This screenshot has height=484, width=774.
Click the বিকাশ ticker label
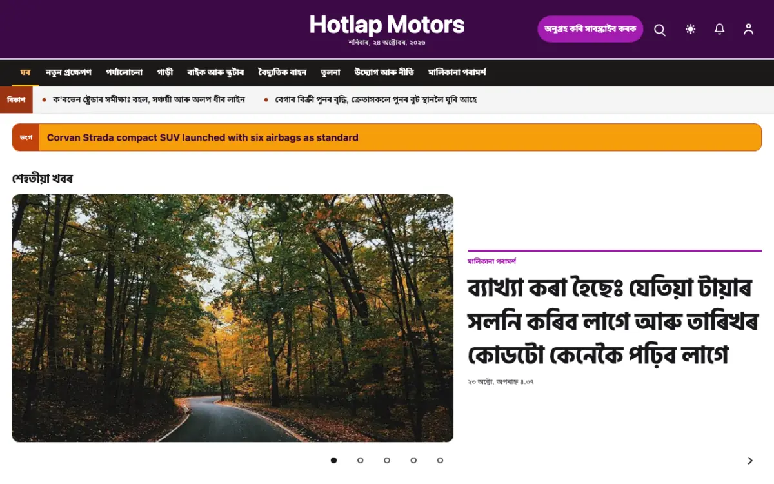(16, 100)
